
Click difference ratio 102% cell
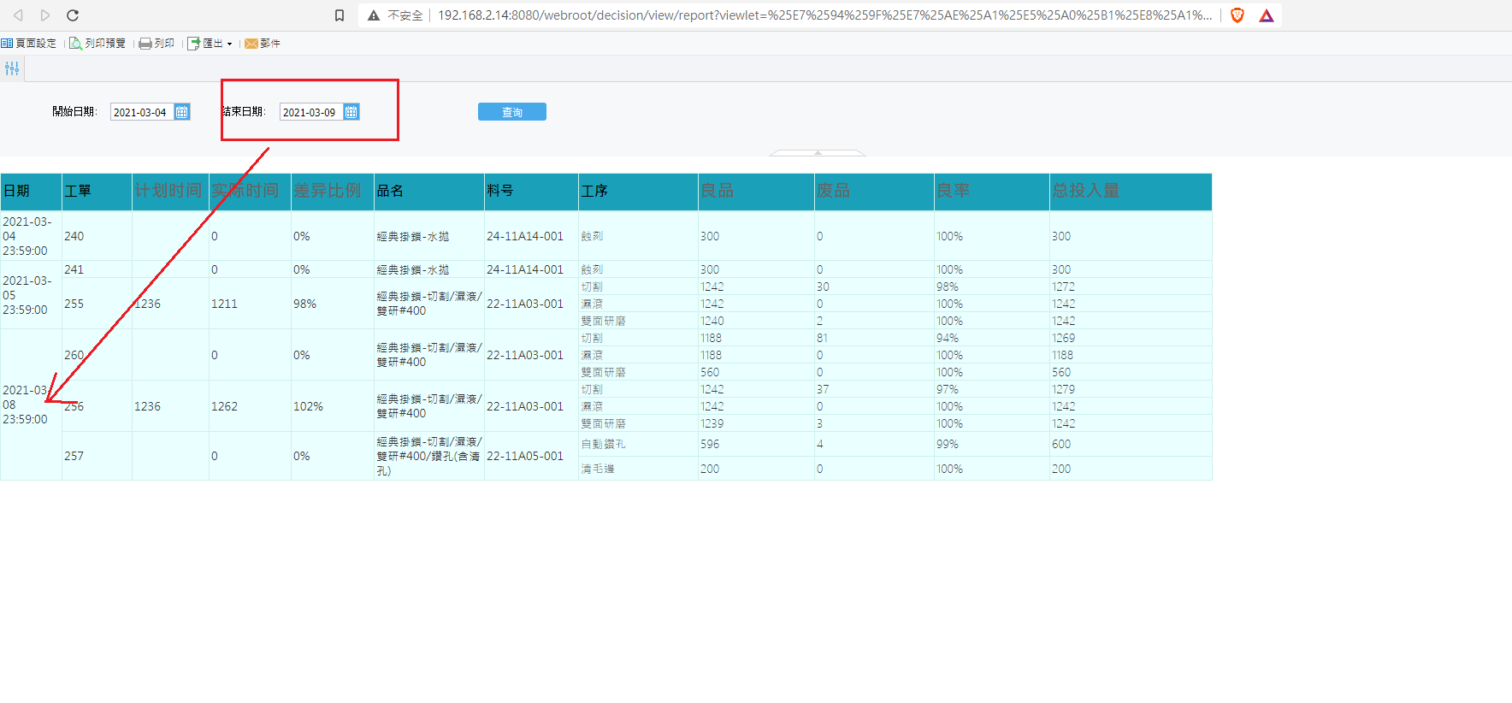332,406
